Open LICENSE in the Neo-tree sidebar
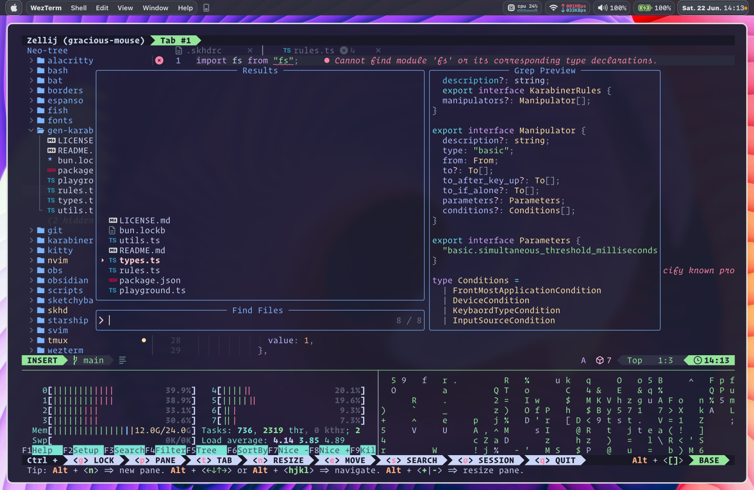The height and width of the screenshot is (490, 754). pyautogui.click(x=70, y=140)
